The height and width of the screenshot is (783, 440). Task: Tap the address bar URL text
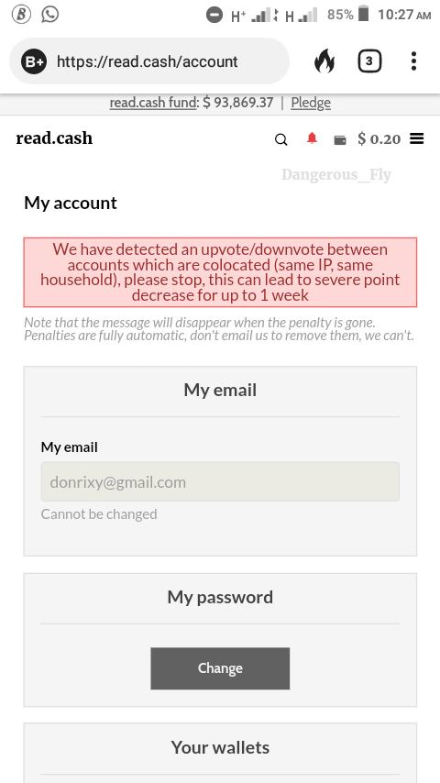[x=148, y=61]
